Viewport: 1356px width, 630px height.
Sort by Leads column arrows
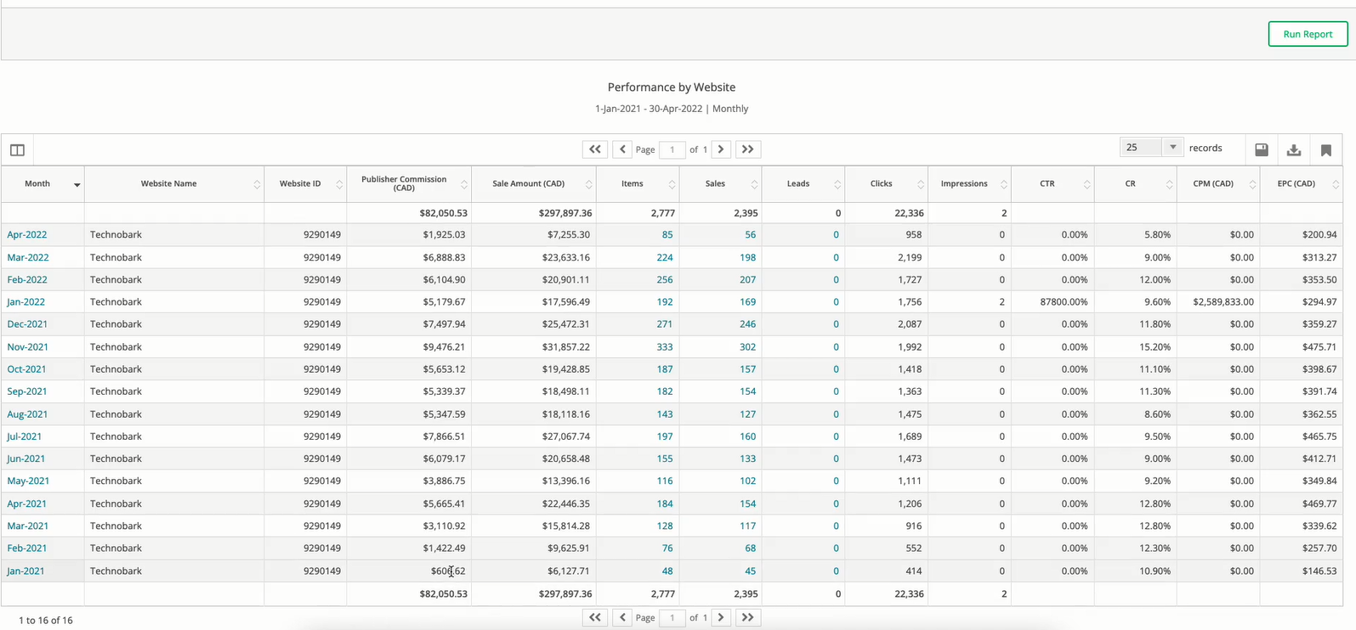click(x=837, y=184)
